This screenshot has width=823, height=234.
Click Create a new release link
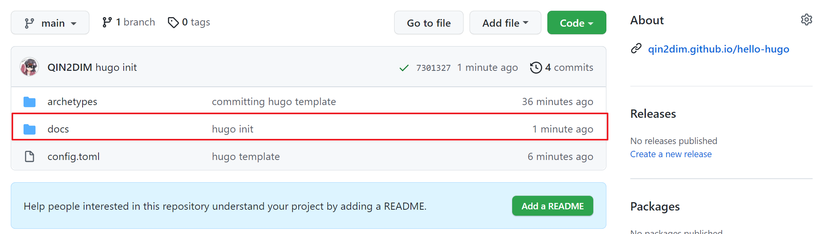click(x=671, y=154)
